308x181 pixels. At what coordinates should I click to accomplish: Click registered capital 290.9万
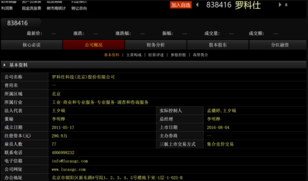point(59,136)
